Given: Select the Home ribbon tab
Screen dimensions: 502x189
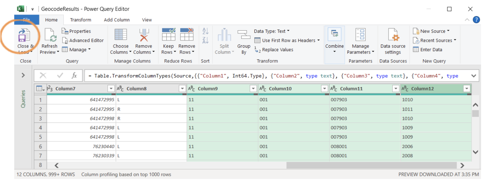Looking at the screenshot, I should coord(52,20).
